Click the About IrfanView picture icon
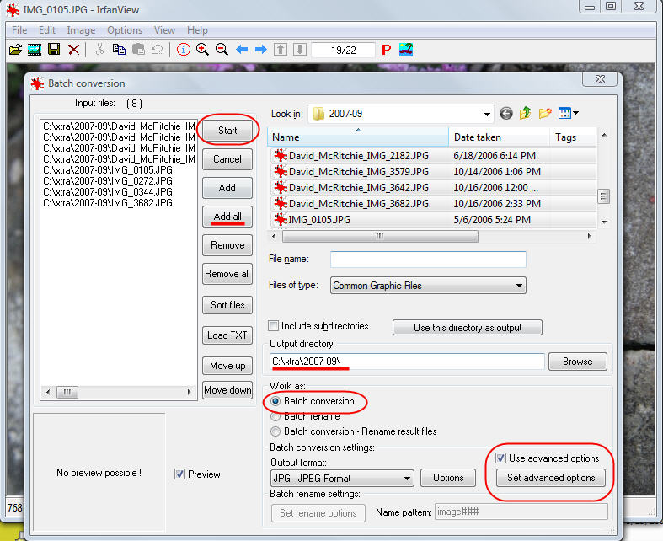The width and height of the screenshot is (663, 541). pos(406,50)
